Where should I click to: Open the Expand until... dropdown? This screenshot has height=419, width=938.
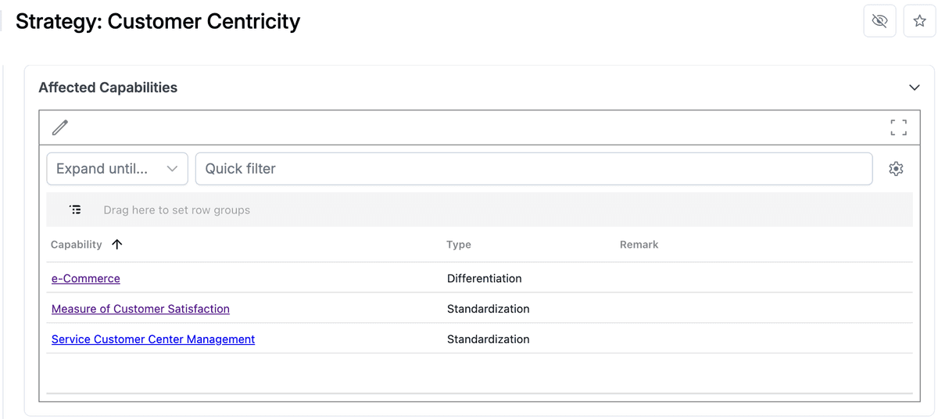coord(117,169)
